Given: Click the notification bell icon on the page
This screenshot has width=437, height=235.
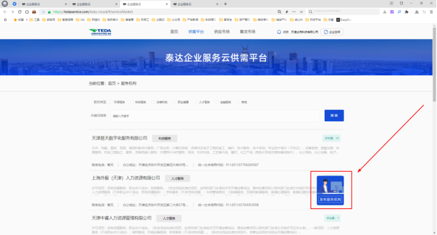Looking at the screenshot, I should point(279,32).
